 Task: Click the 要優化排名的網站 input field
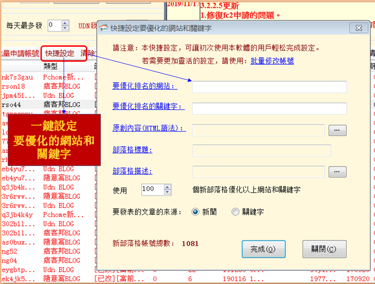point(269,87)
